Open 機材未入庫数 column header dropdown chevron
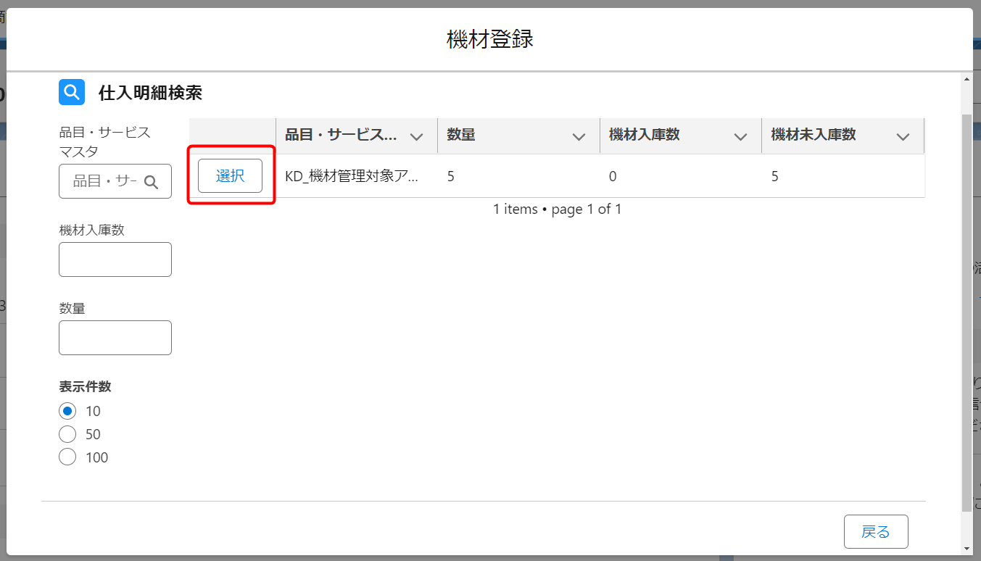 (x=903, y=136)
